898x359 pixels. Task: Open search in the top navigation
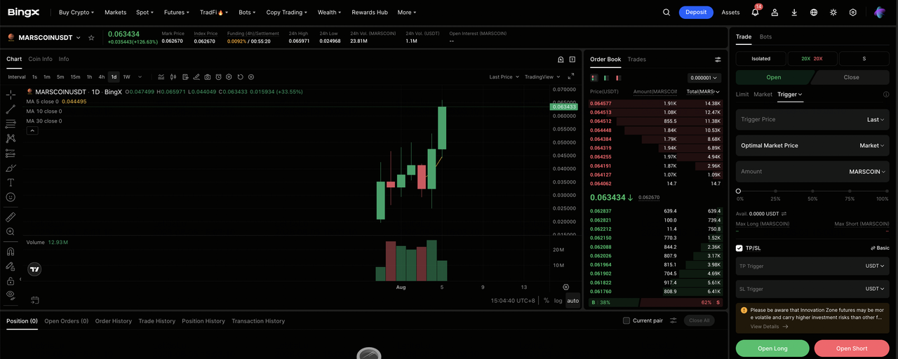click(666, 12)
